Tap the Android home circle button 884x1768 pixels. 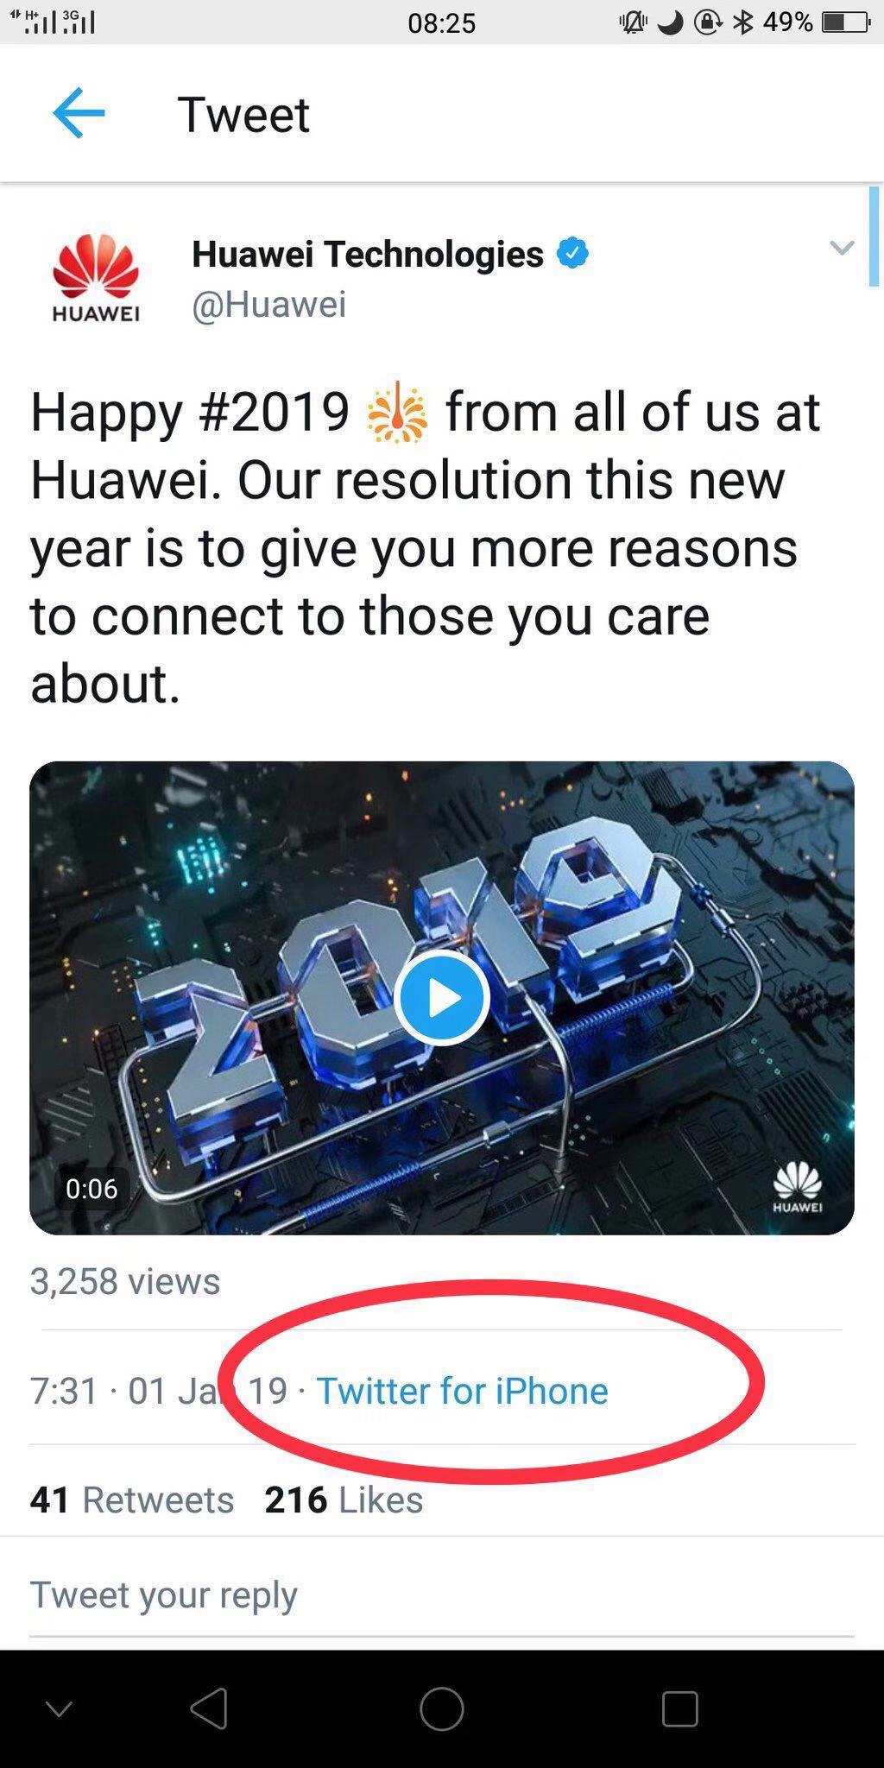pyautogui.click(x=442, y=1708)
